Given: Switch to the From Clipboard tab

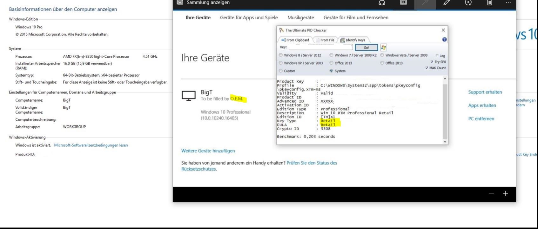Looking at the screenshot, I should pyautogui.click(x=295, y=40).
